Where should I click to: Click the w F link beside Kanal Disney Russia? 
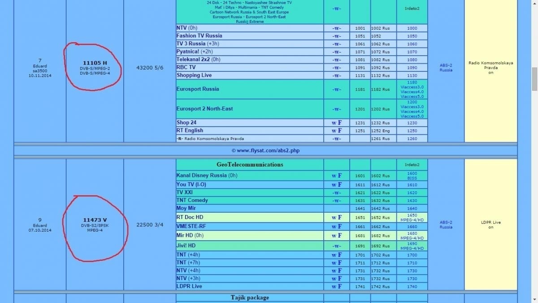point(337,175)
